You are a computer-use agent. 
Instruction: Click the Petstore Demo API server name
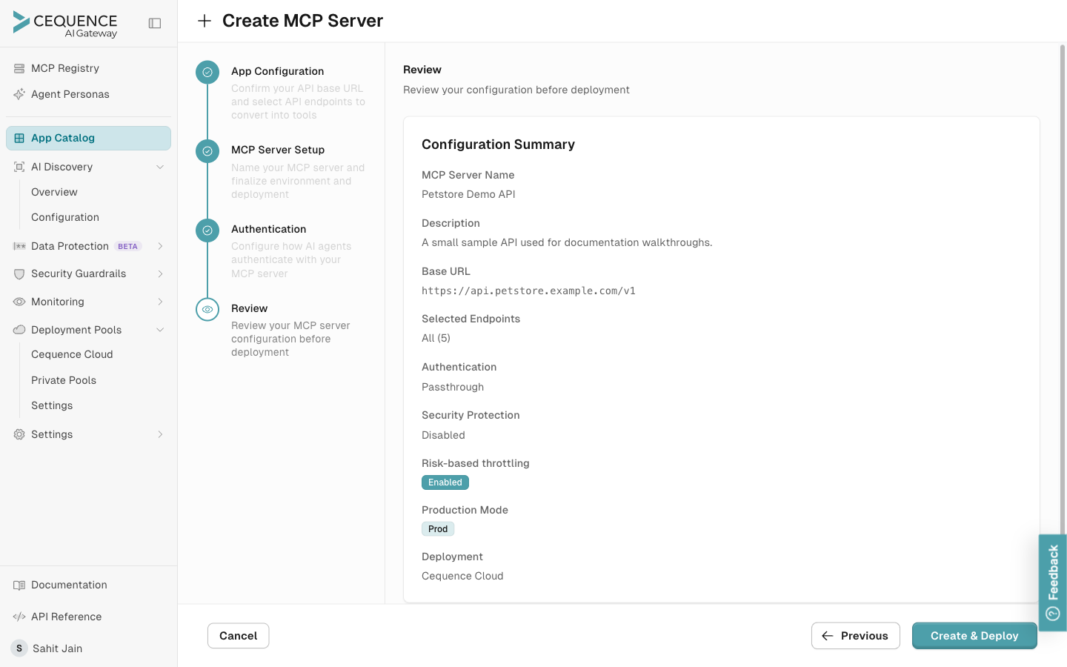[x=468, y=194]
